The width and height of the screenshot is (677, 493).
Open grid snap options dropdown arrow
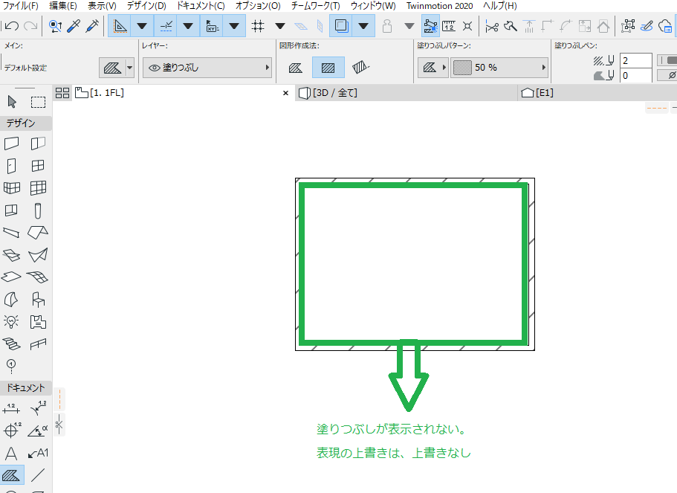pyautogui.click(x=280, y=26)
